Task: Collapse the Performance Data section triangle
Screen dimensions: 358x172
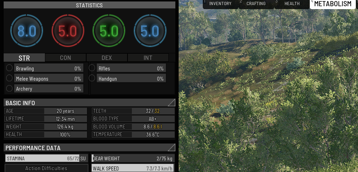Action: click(171, 148)
